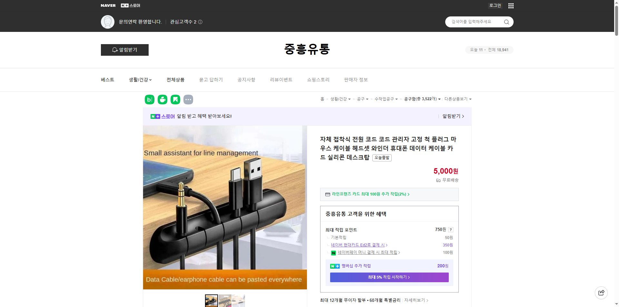Subscribe via 알림받기 in the N스토어 banner
Viewport: 619px width, 307px height.
451,116
